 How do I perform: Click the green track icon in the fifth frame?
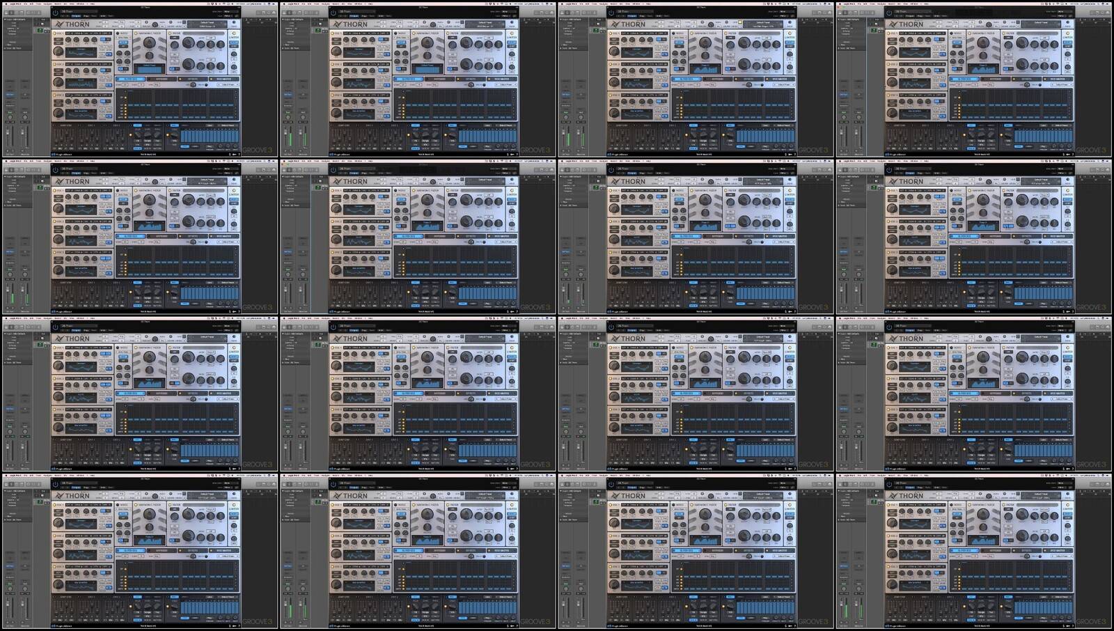tap(40, 188)
